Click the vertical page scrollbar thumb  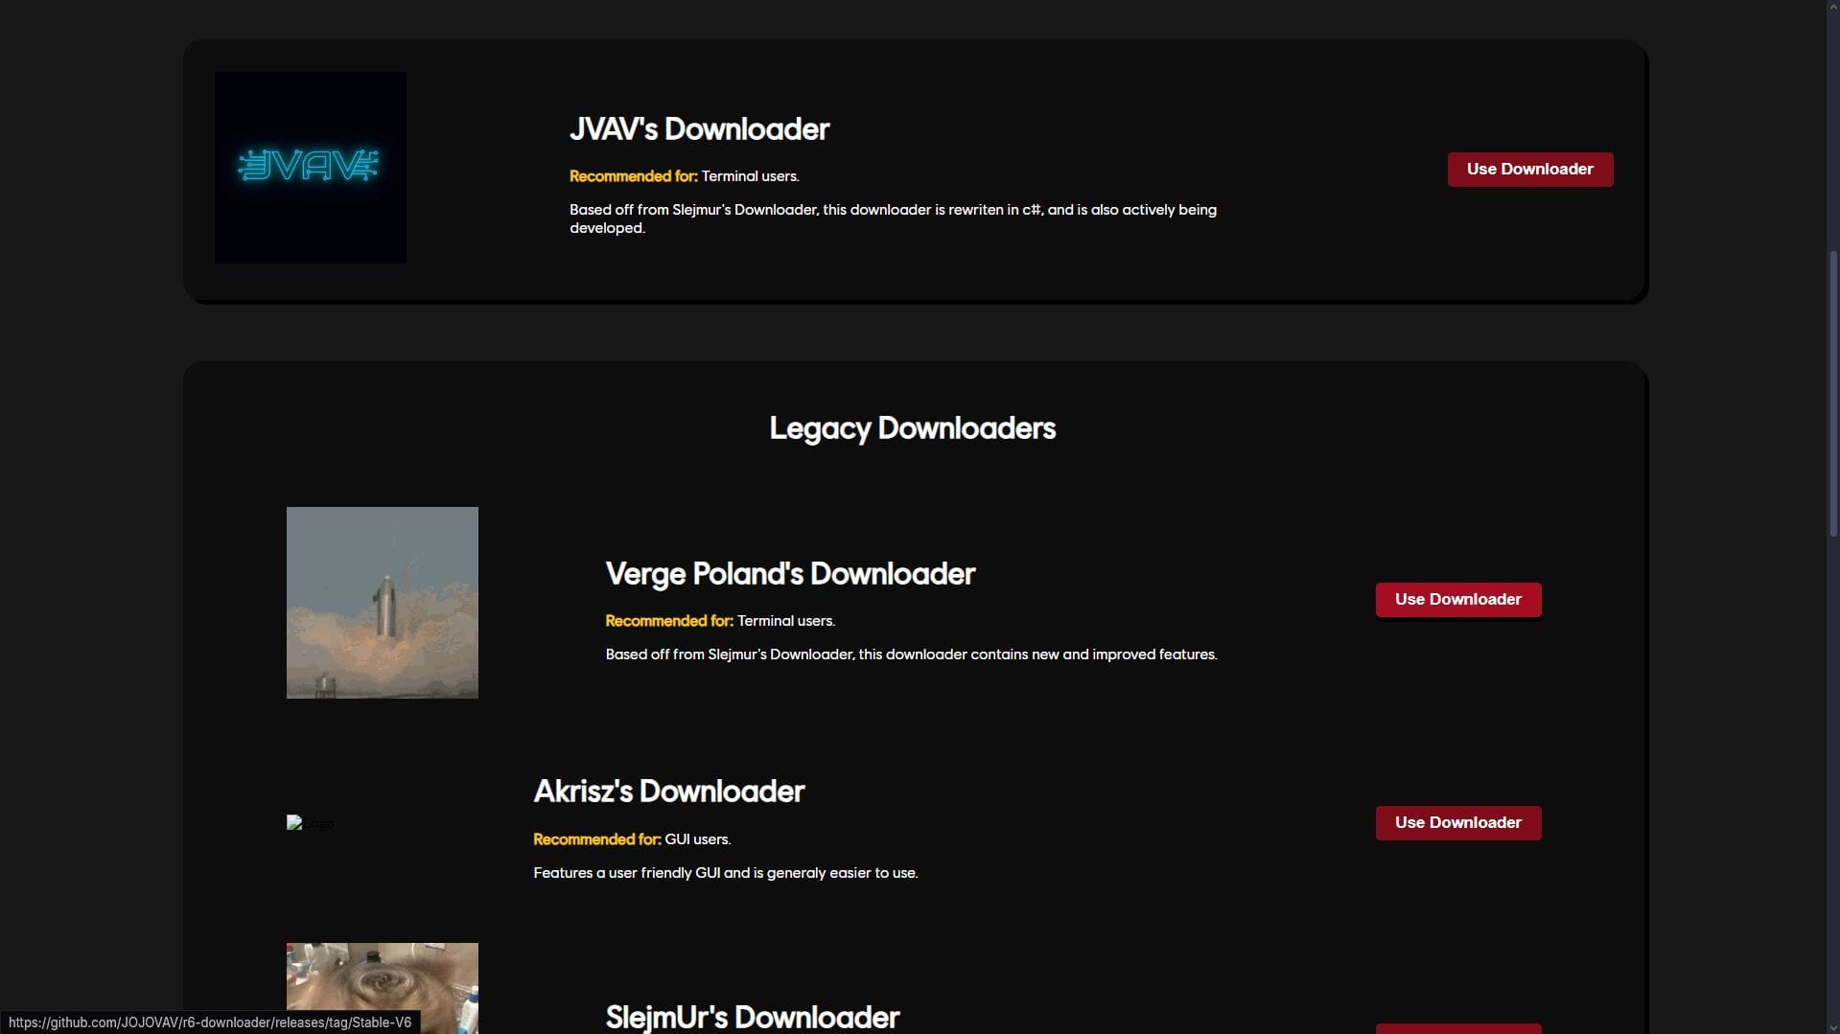[1832, 393]
